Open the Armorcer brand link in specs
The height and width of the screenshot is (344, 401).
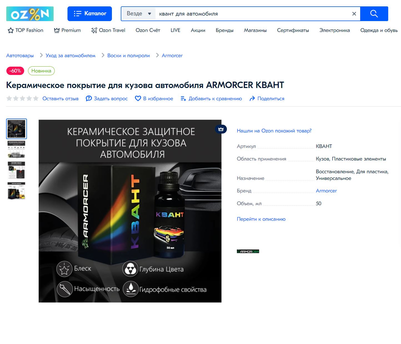click(326, 191)
